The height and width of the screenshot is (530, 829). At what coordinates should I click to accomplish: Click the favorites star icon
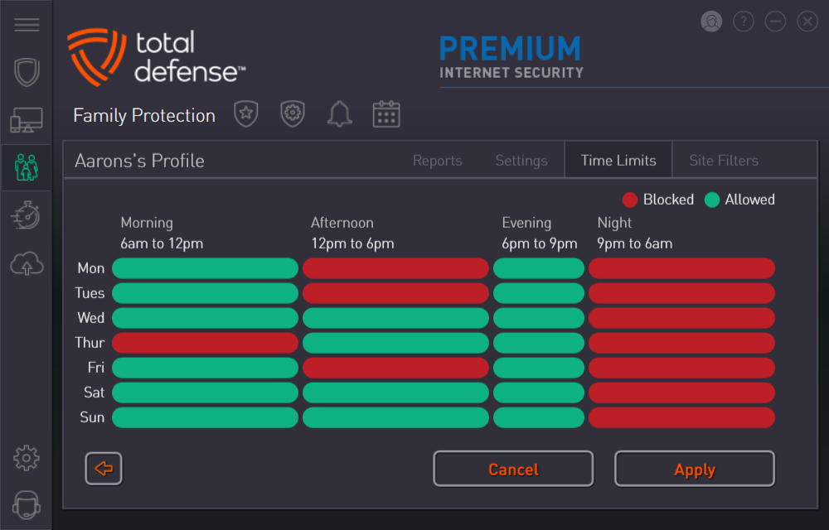(x=246, y=114)
